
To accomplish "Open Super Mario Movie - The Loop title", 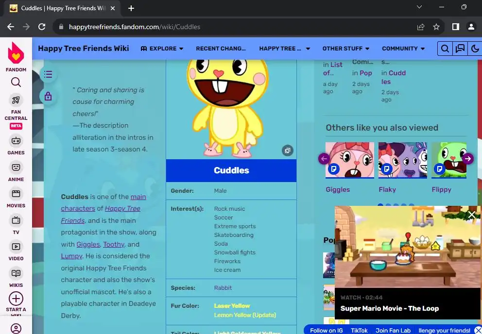I will 390,308.
